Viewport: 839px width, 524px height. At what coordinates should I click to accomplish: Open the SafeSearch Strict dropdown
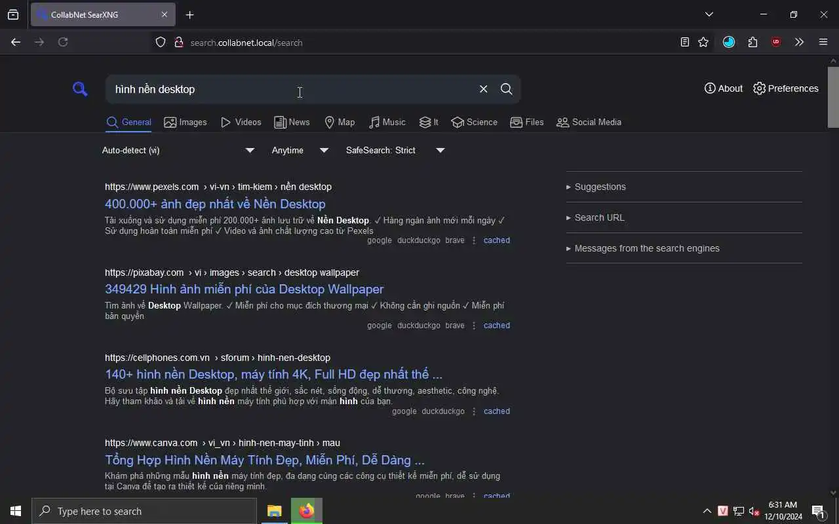(x=395, y=150)
